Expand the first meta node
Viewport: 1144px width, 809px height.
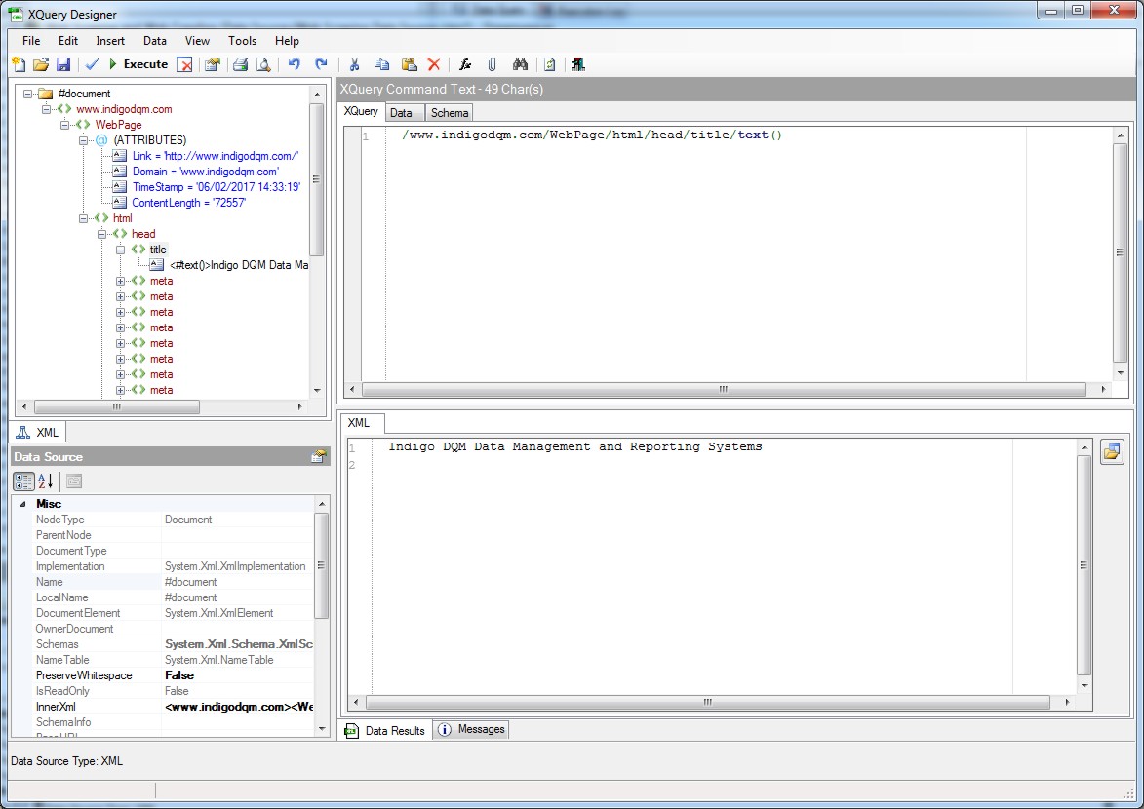click(x=121, y=281)
